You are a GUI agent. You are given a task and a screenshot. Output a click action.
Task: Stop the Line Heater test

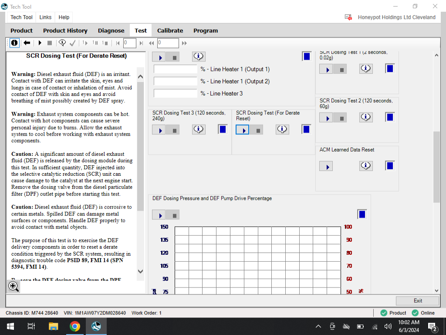click(172, 57)
